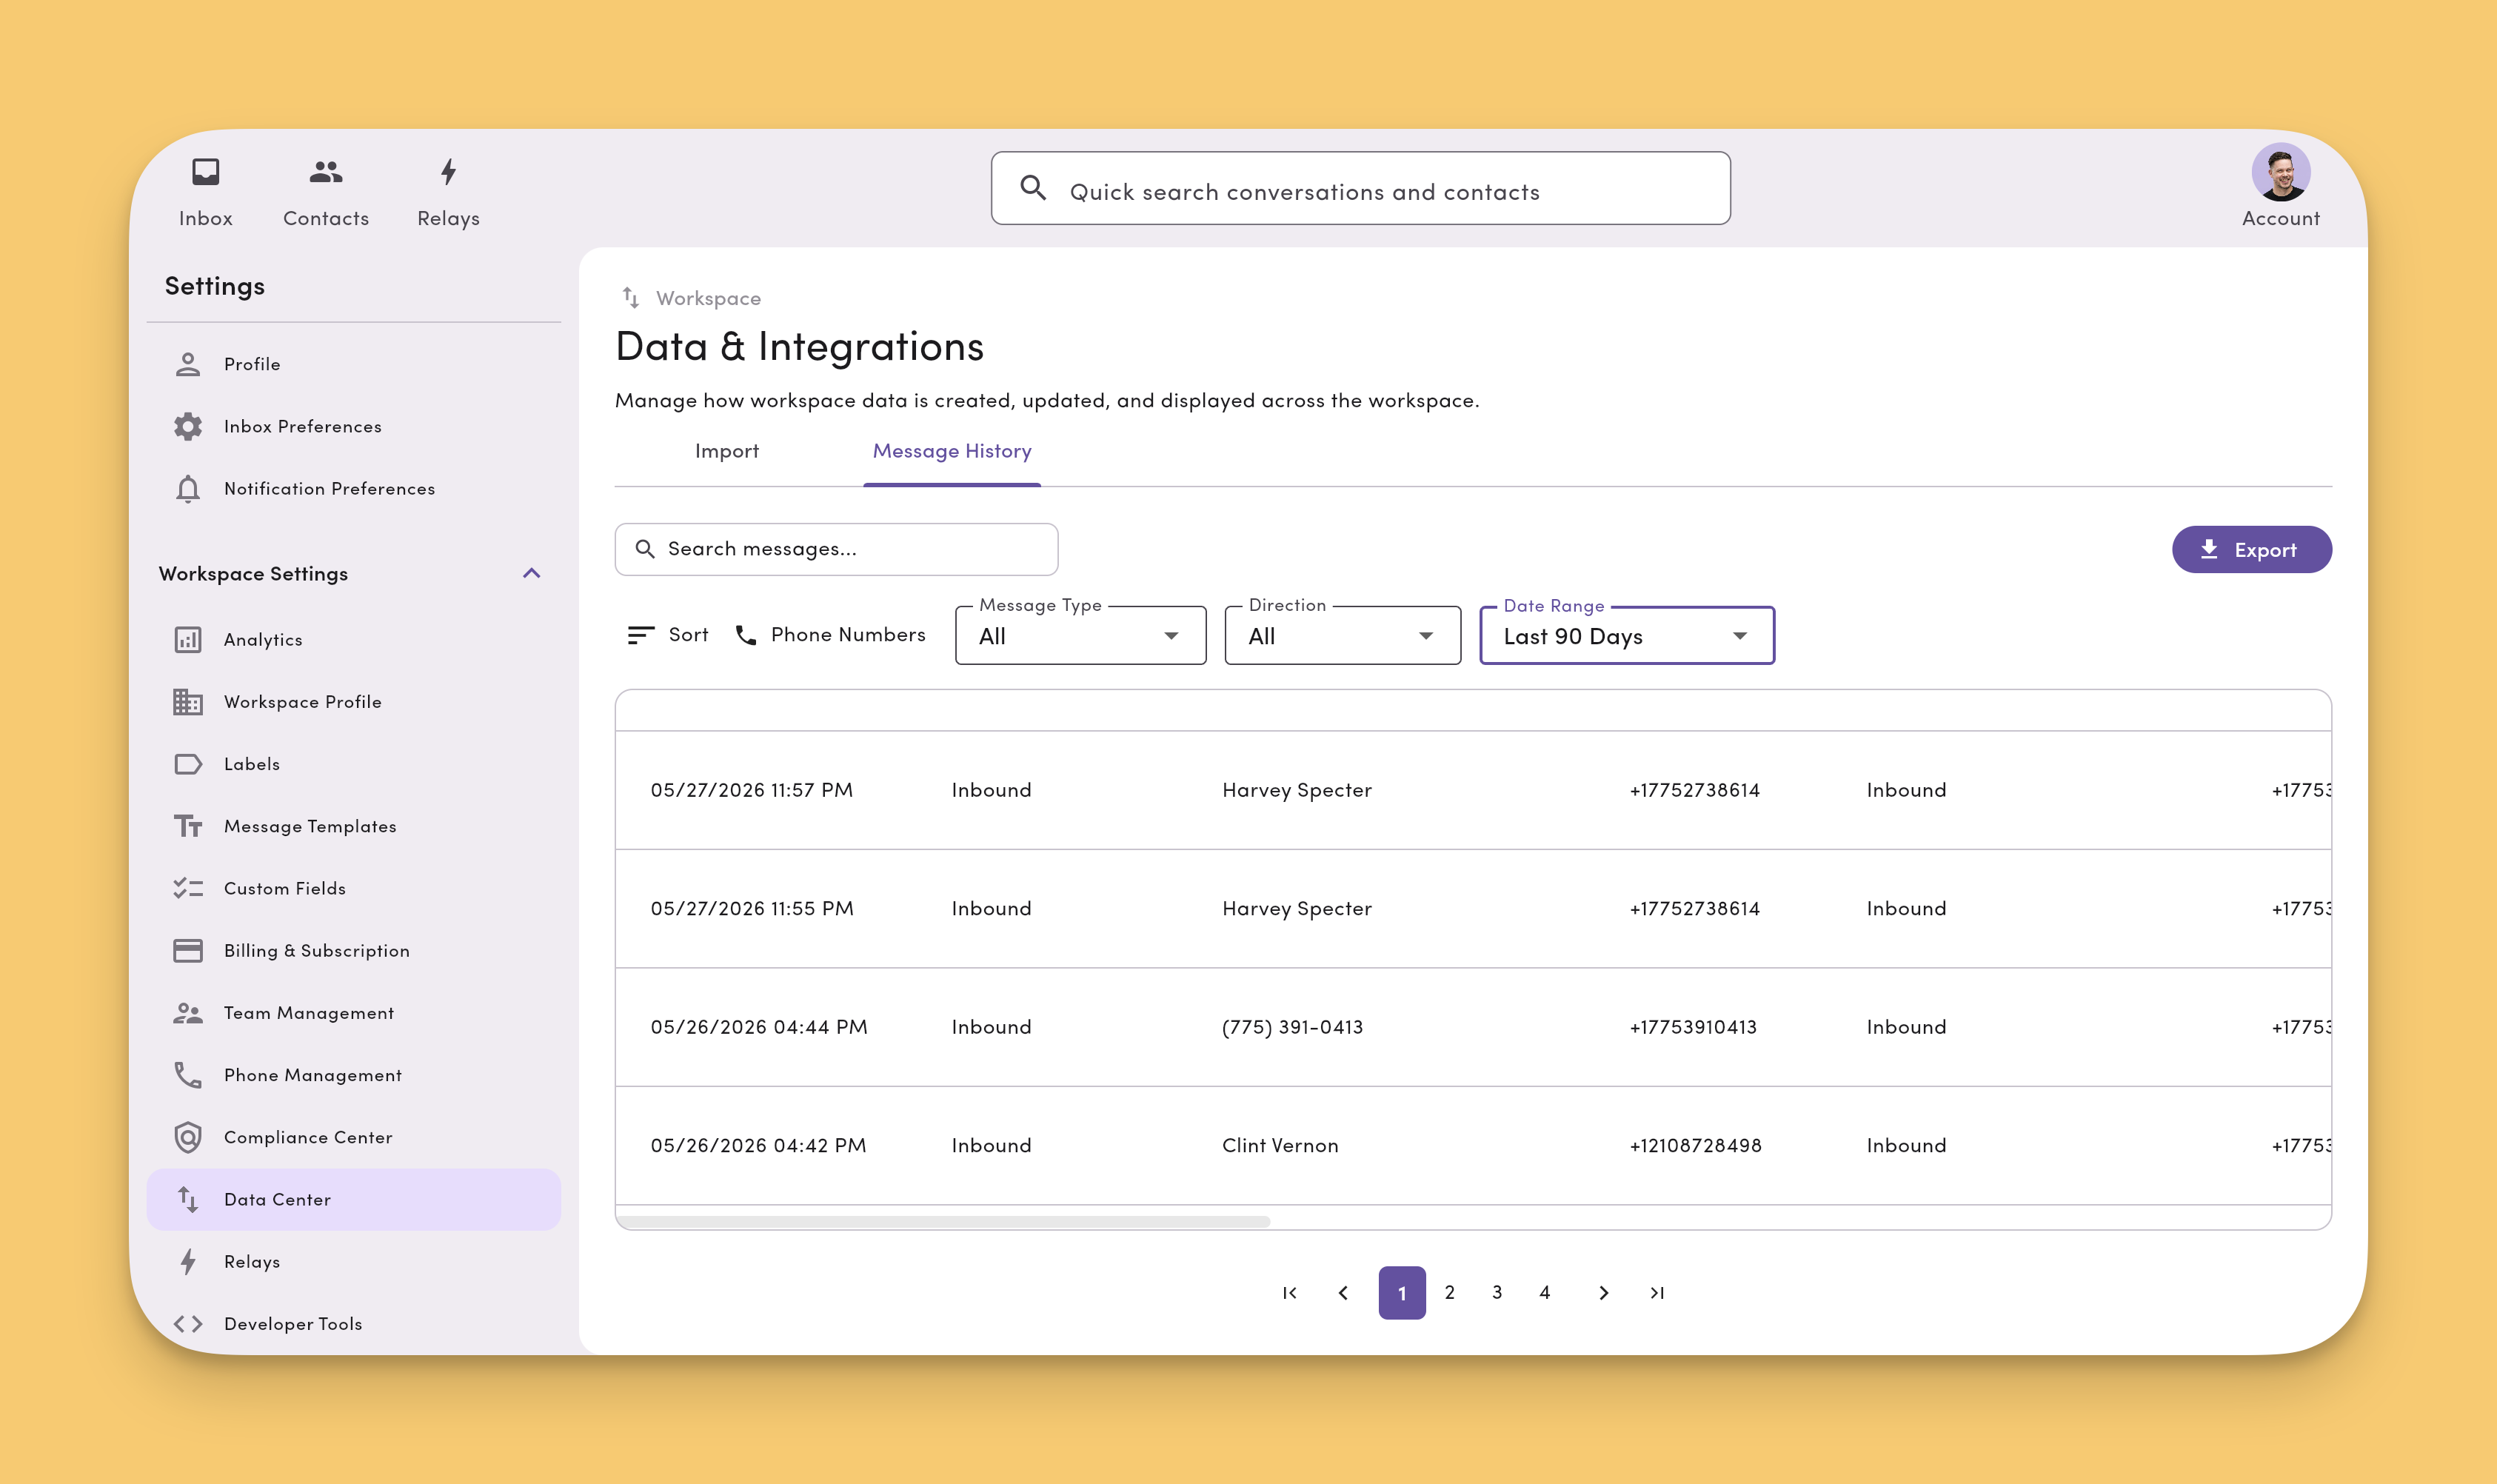
Task: Open Custom Fields in sidebar
Action: [x=353, y=888]
